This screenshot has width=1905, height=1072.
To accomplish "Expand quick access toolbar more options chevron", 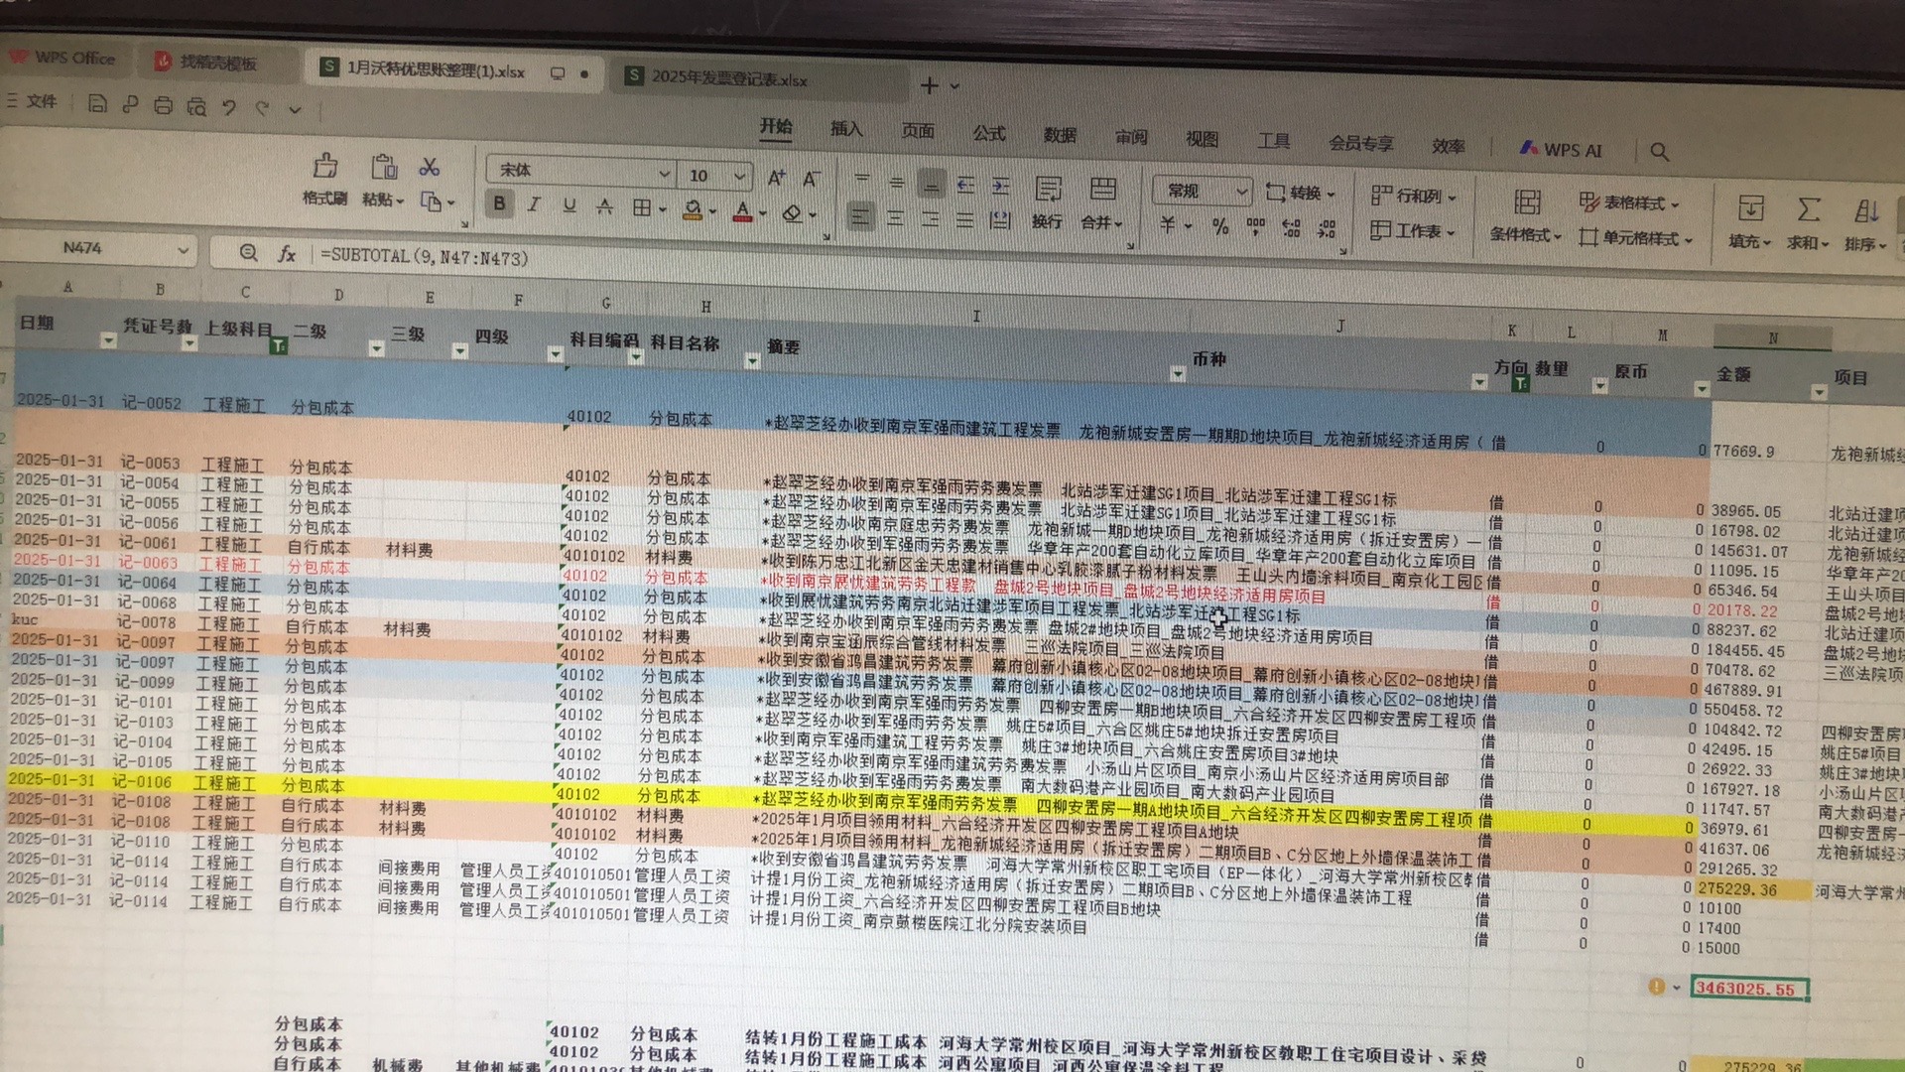I will (x=295, y=109).
